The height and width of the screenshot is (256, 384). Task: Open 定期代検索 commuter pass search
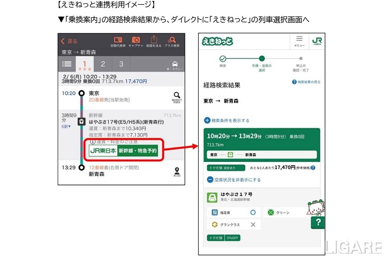click(x=118, y=41)
